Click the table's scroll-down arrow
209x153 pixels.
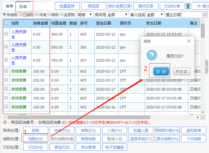pyautogui.click(x=203, y=112)
